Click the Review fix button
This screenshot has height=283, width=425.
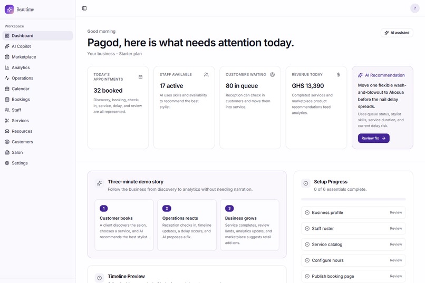click(373, 138)
